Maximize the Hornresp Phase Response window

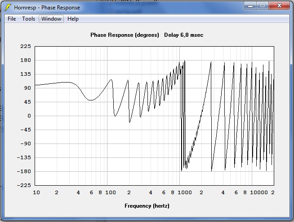[x=263, y=6]
